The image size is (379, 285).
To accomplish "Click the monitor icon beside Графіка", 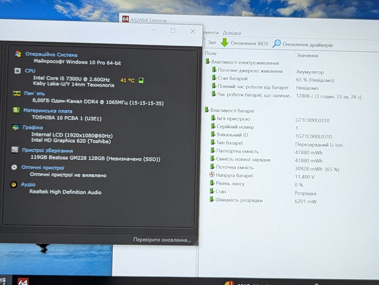I will pyautogui.click(x=16, y=127).
